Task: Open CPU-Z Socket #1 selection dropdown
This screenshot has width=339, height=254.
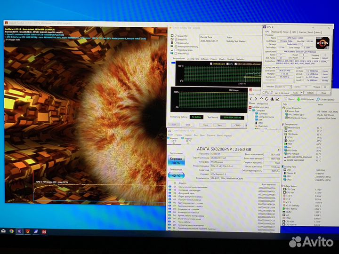Action: tap(284, 87)
